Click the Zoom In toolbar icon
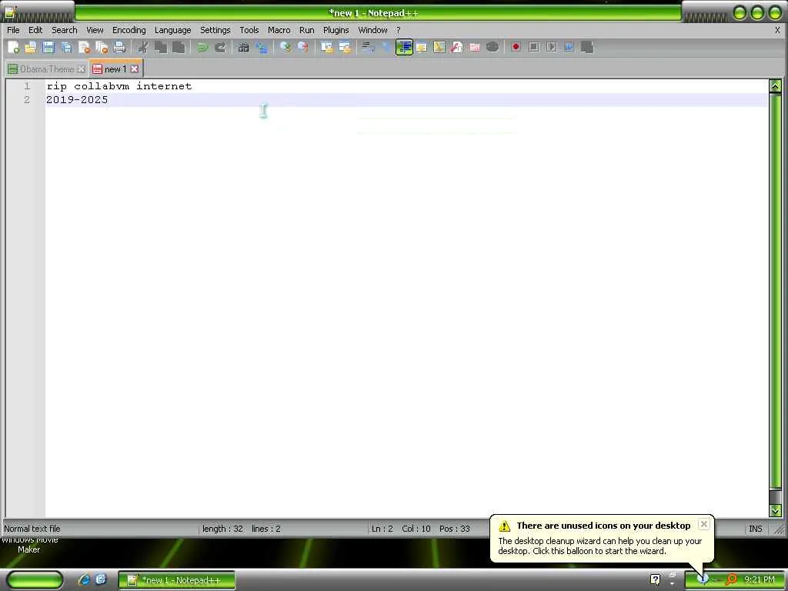 pos(285,47)
